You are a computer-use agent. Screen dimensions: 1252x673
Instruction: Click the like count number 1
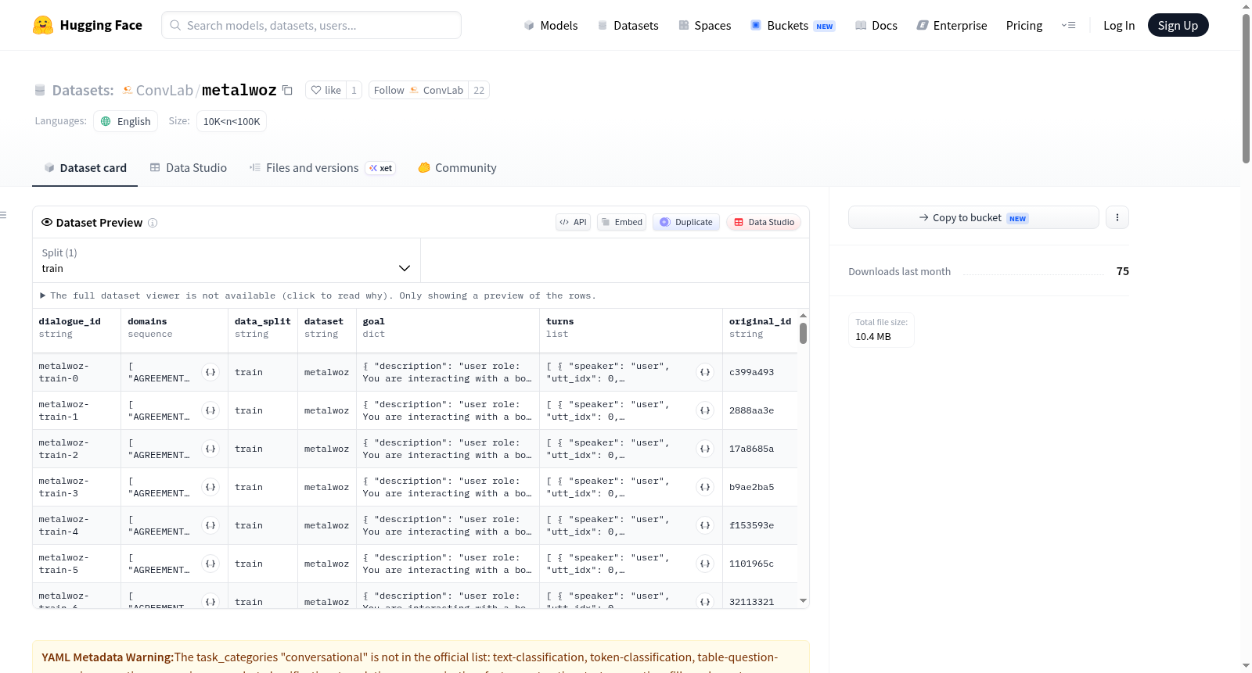(354, 90)
